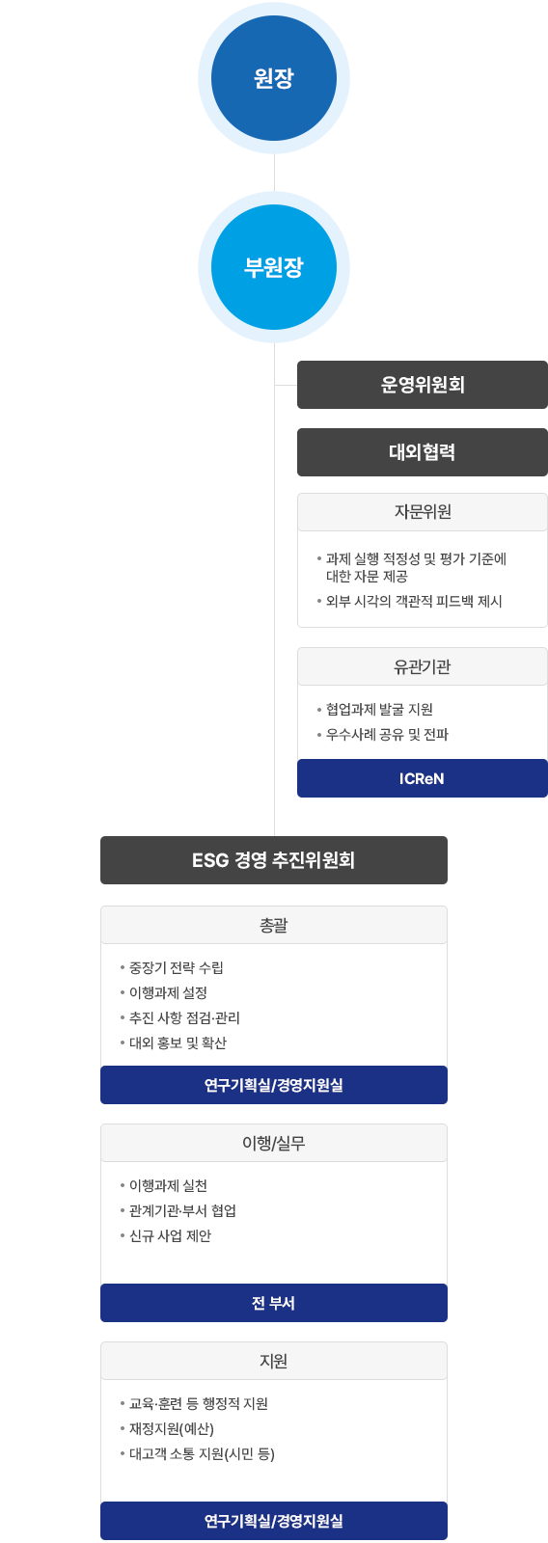
Task: Click the 유관기관 header
Action: (423, 666)
